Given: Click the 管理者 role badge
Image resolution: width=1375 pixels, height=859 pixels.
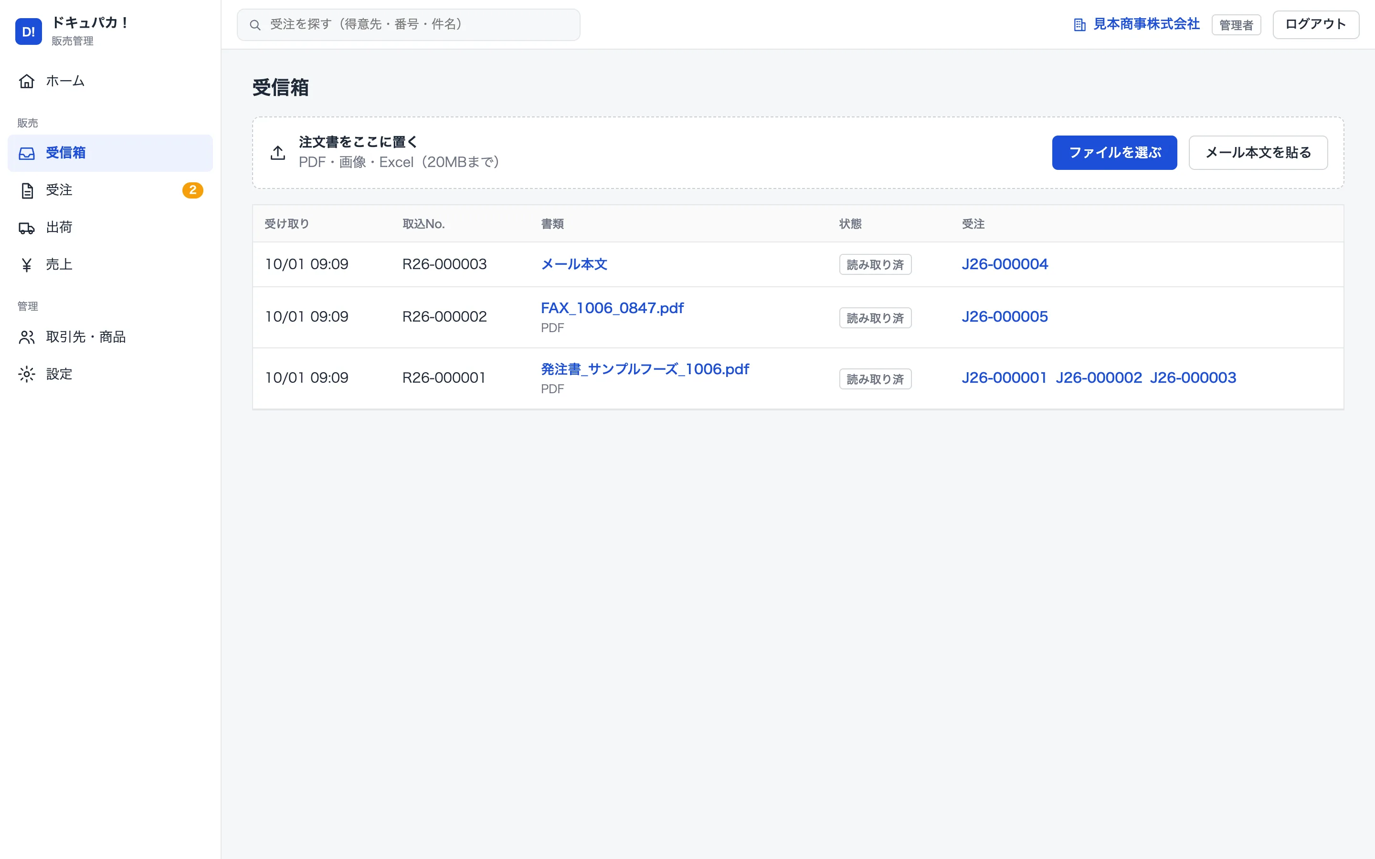Looking at the screenshot, I should [x=1236, y=25].
